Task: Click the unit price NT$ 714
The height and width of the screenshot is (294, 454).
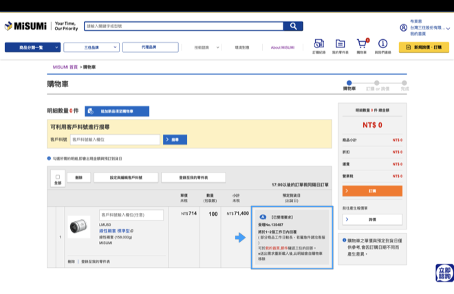Action: [x=188, y=214]
